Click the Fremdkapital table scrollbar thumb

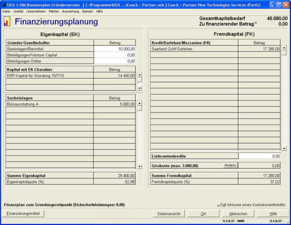click(284, 53)
